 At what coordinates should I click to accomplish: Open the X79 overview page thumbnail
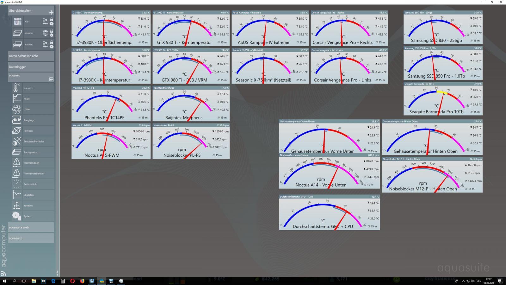click(x=17, y=22)
